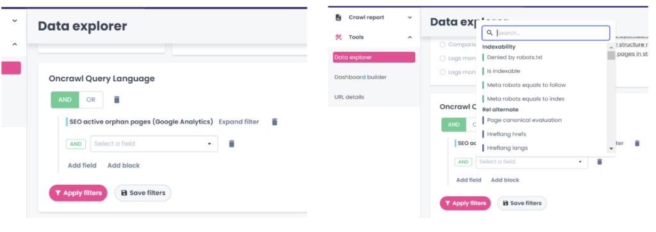Viewport: 656px width, 232px height.
Task: Click SEO active orphan pages filter text, left
Action: [141, 122]
